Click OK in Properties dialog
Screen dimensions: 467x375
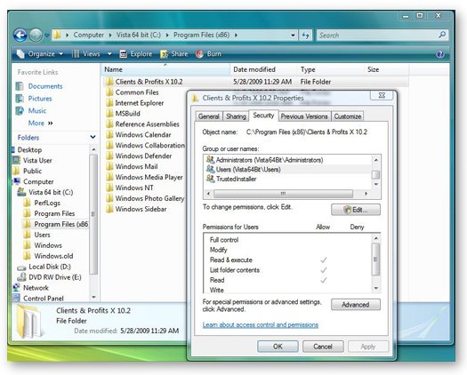(x=278, y=347)
